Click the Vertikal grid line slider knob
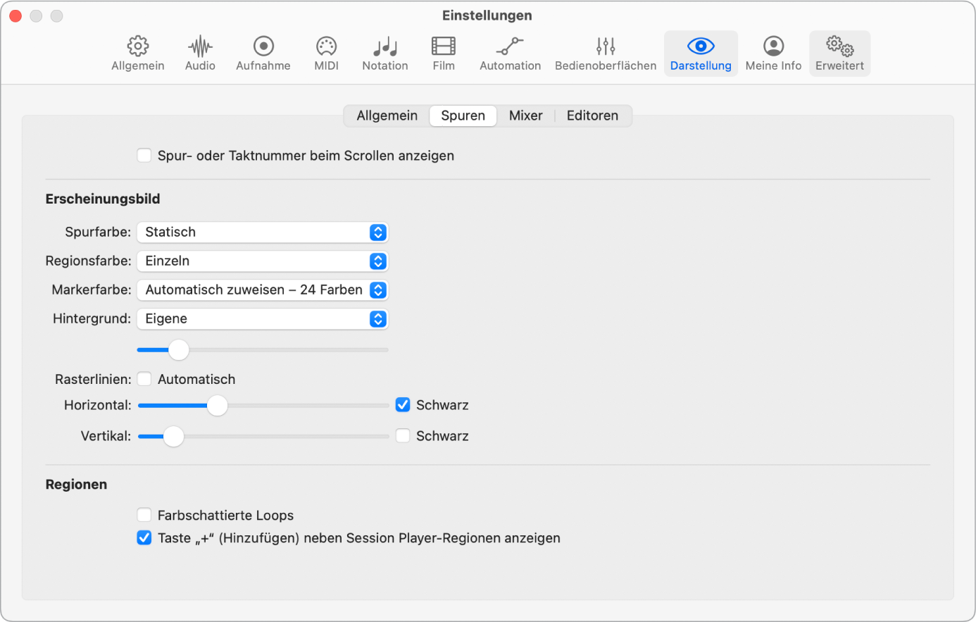 tap(173, 436)
